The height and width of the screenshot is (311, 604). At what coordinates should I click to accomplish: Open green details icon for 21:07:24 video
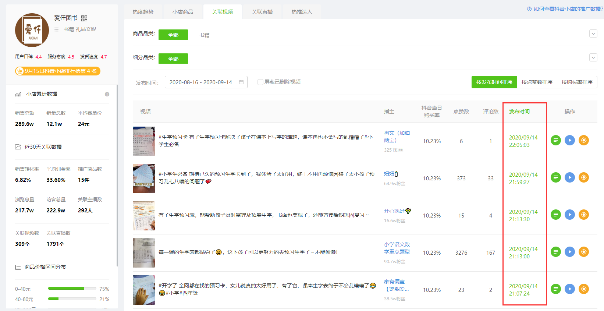[556, 289]
